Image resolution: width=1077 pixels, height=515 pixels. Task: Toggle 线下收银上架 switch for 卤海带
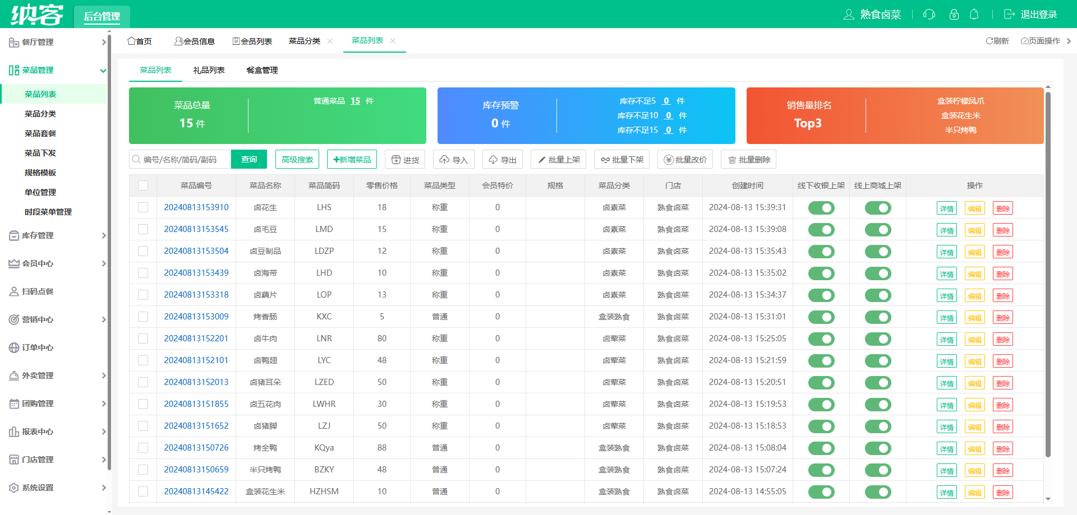pos(821,273)
